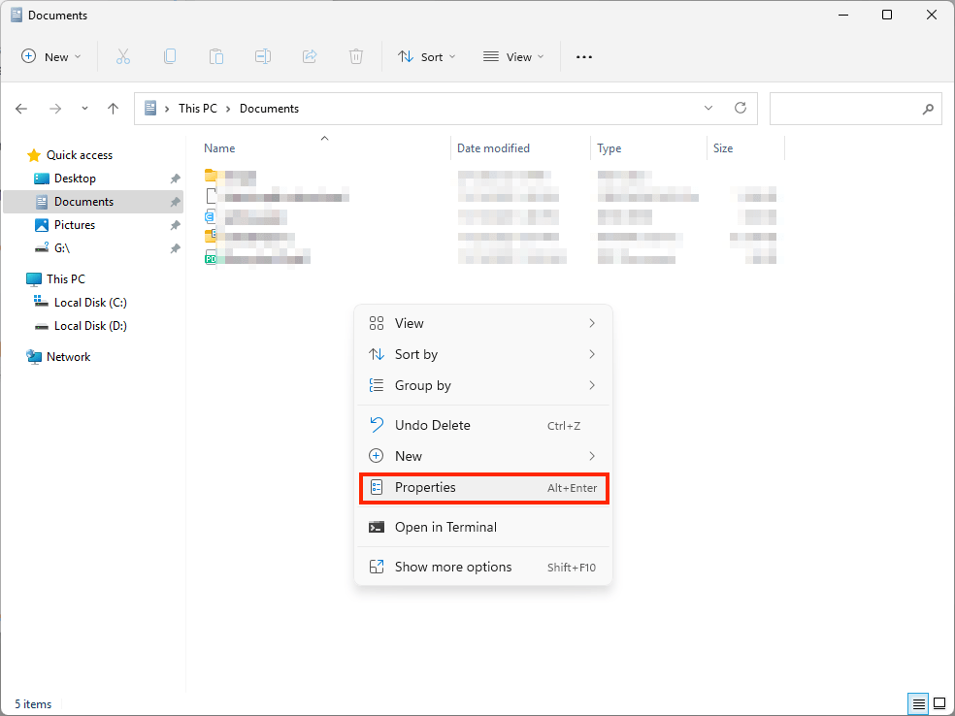955x716 pixels.
Task: Click the Delete trash can icon
Action: [x=356, y=57]
